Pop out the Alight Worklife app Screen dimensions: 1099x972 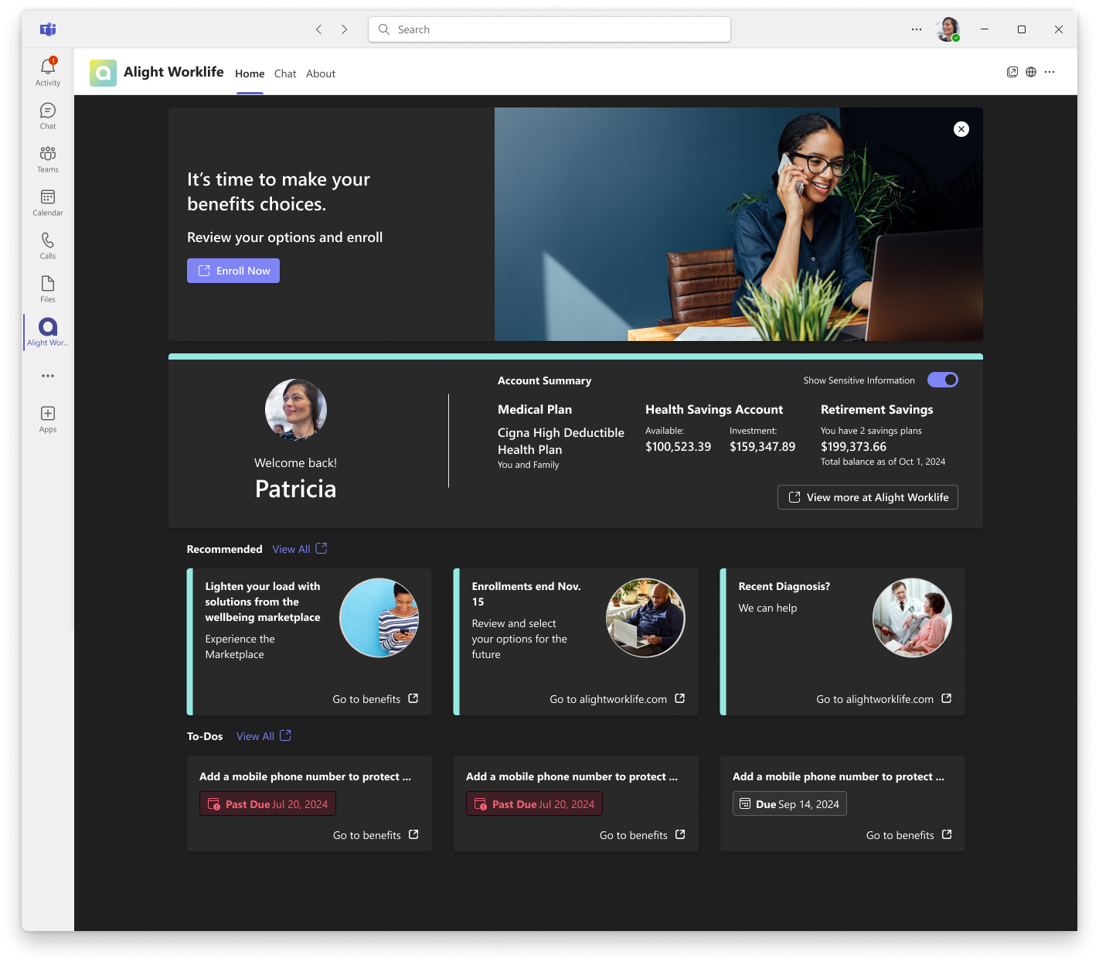coord(1012,72)
